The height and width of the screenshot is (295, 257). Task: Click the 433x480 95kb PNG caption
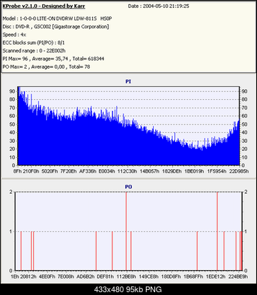(128, 289)
